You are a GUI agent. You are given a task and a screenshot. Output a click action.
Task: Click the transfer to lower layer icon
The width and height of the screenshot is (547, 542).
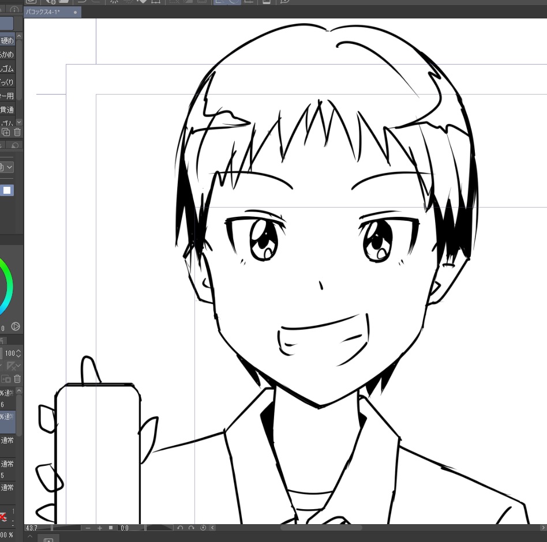[6, 378]
